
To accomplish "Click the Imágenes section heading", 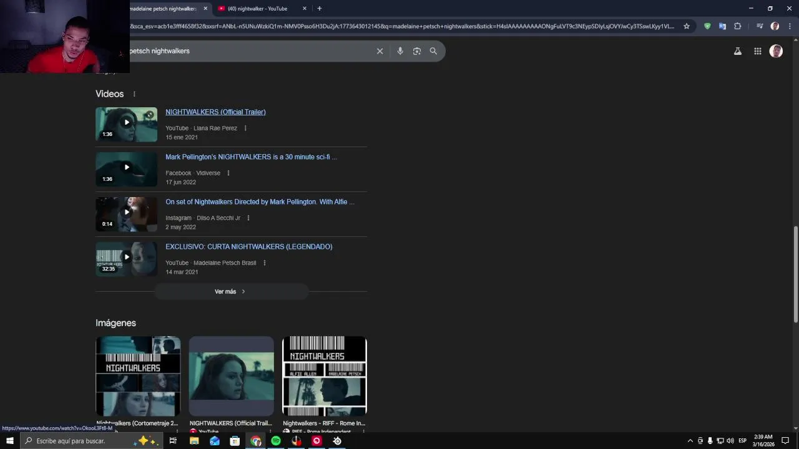I will coord(115,323).
